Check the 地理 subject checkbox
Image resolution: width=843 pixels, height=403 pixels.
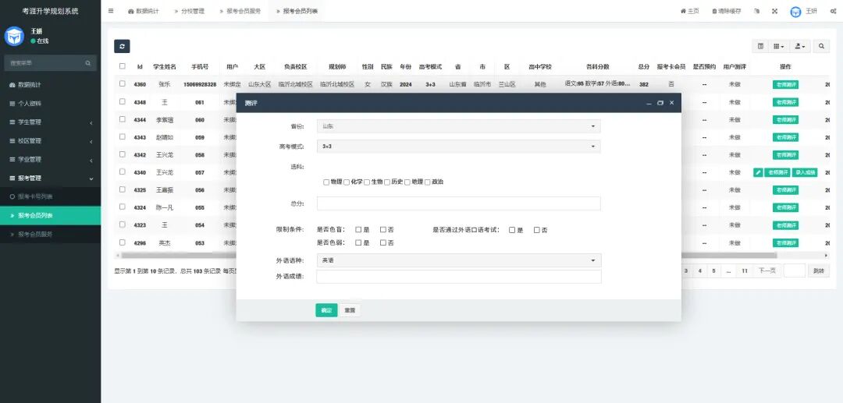point(407,182)
